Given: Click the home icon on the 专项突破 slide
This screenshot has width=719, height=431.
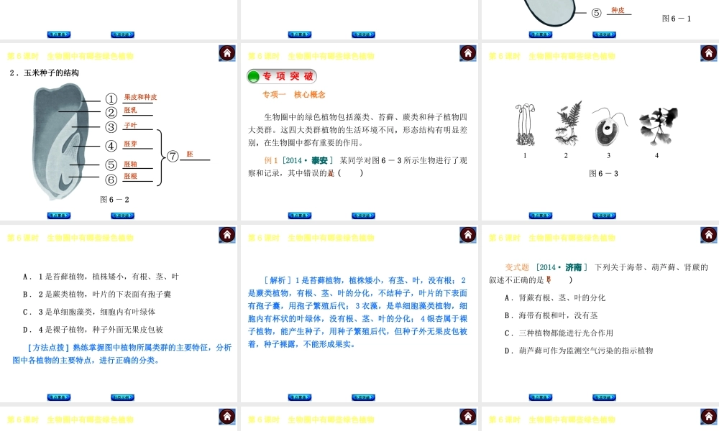Looking at the screenshot, I should pos(468,53).
